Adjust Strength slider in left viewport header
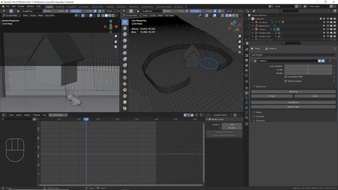338x190 pixels. pyautogui.click(x=81, y=11)
